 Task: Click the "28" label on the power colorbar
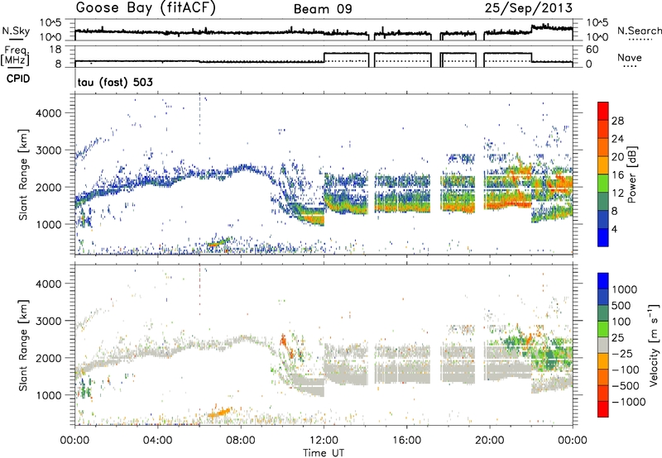617,121
